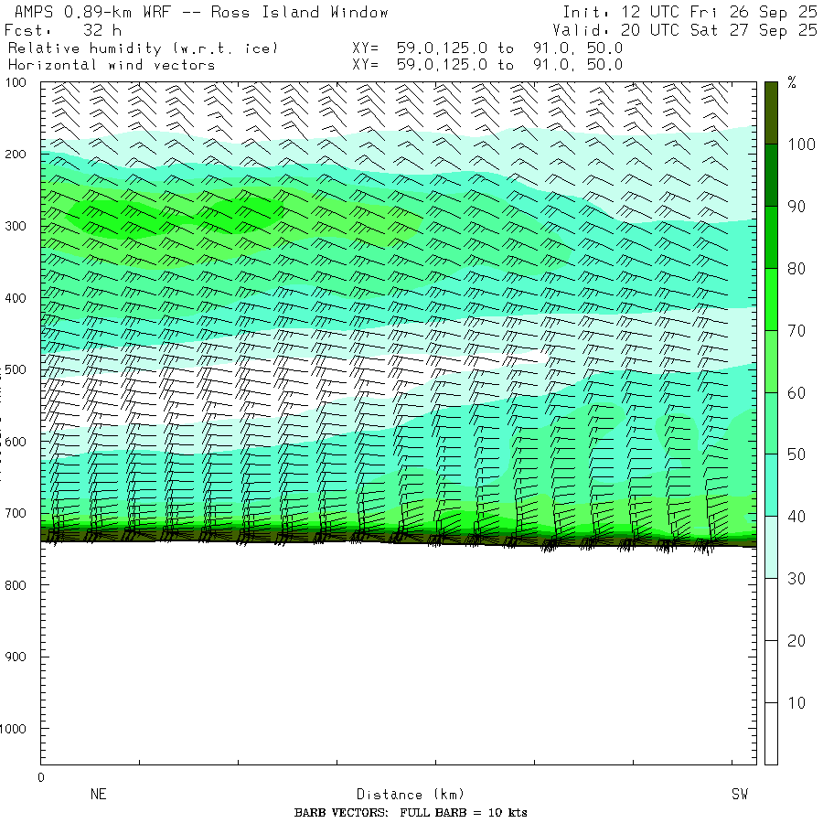Click the XY coordinates on the relative humidity line

487,48
